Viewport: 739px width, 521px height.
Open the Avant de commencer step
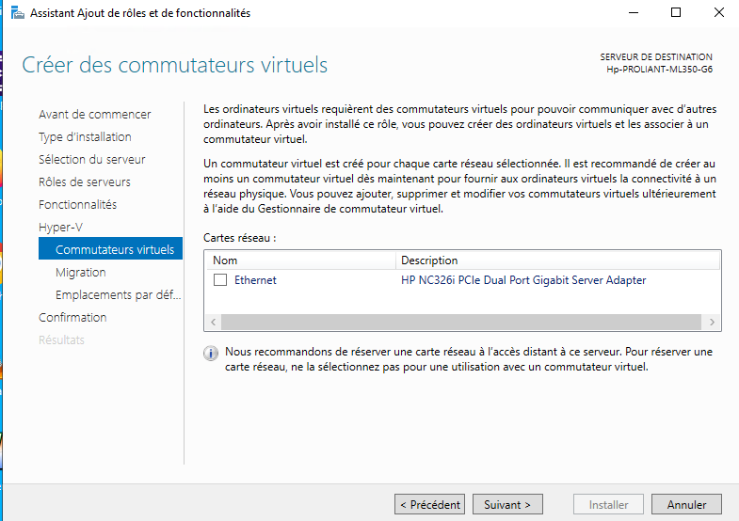point(94,115)
